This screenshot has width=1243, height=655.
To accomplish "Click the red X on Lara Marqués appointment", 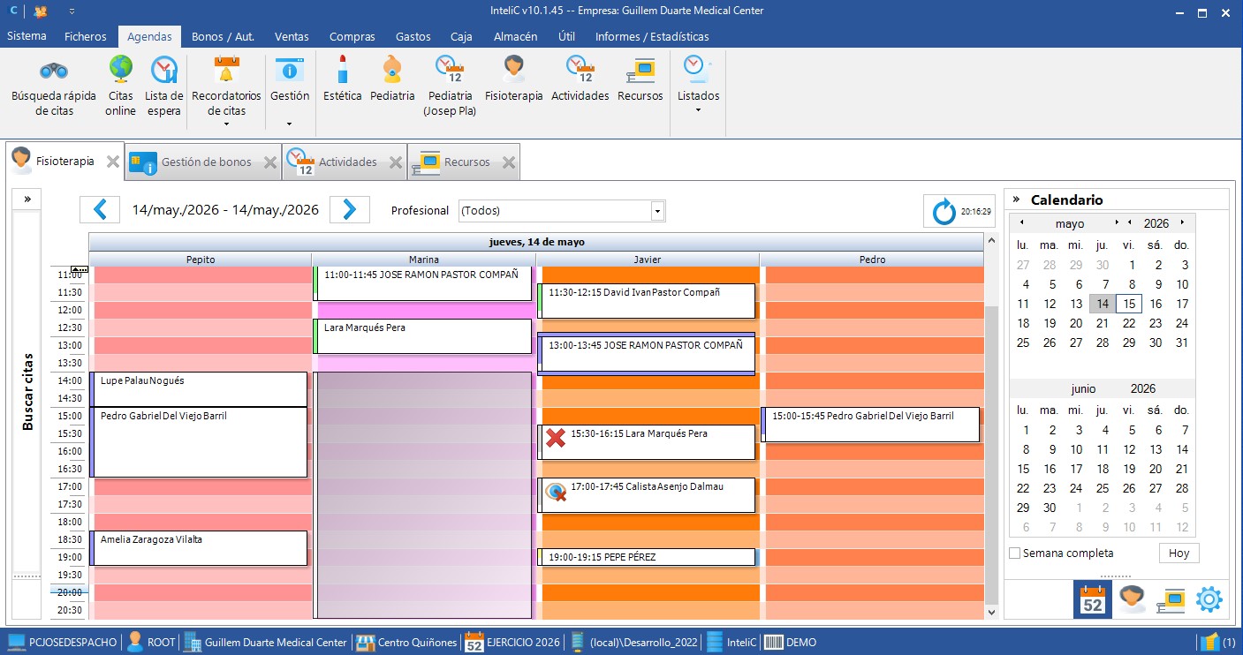I will pos(556,438).
